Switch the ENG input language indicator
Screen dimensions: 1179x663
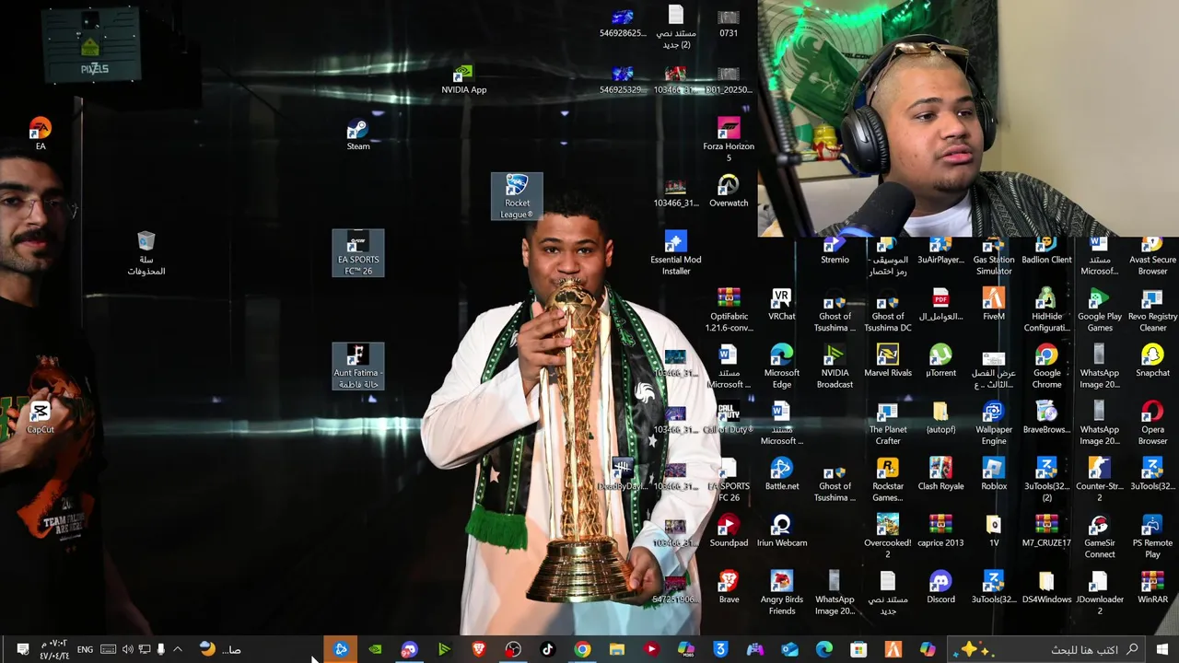coord(85,649)
